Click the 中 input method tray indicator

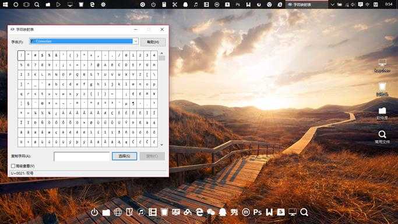coord(368,5)
